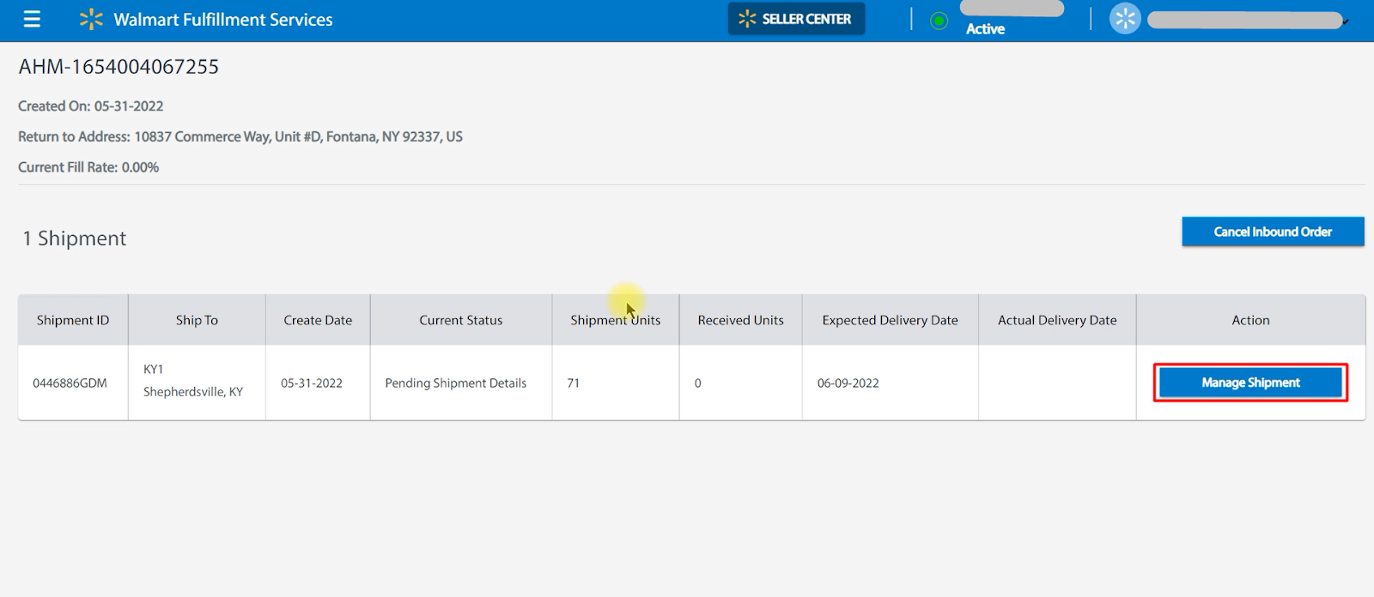Click Walmart Fulfillment Services title

(223, 19)
